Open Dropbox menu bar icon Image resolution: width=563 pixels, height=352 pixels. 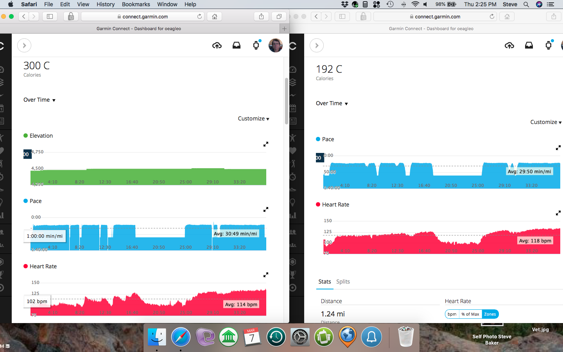pyautogui.click(x=344, y=4)
